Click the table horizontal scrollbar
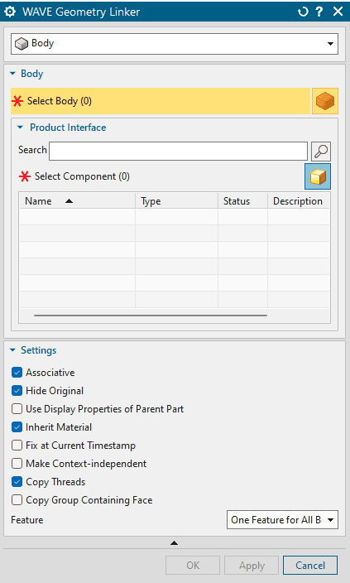Screen dimensions: 350x583 [151, 316]
